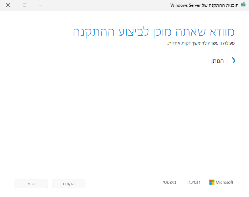This screenshot has height=197, width=249.
Task: Open the תמיכה support link
Action: [194, 182]
